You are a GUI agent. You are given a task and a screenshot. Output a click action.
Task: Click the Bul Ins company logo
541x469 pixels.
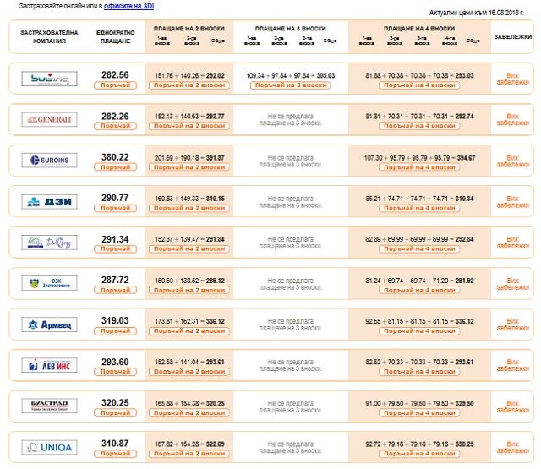point(49,79)
